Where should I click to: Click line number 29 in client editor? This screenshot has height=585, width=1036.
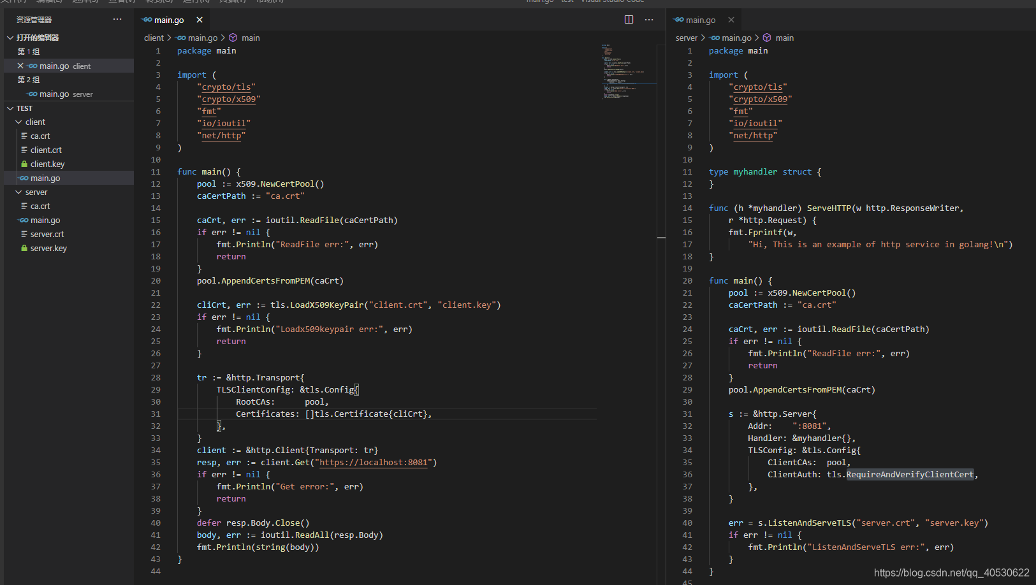tap(156, 389)
